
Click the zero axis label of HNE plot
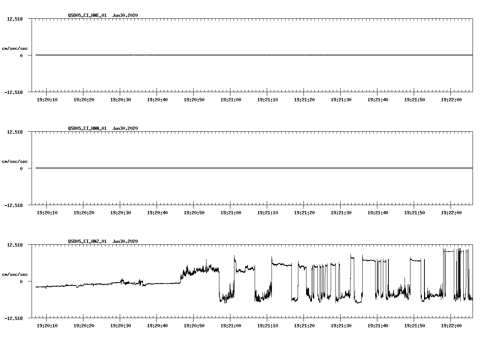click(21, 56)
